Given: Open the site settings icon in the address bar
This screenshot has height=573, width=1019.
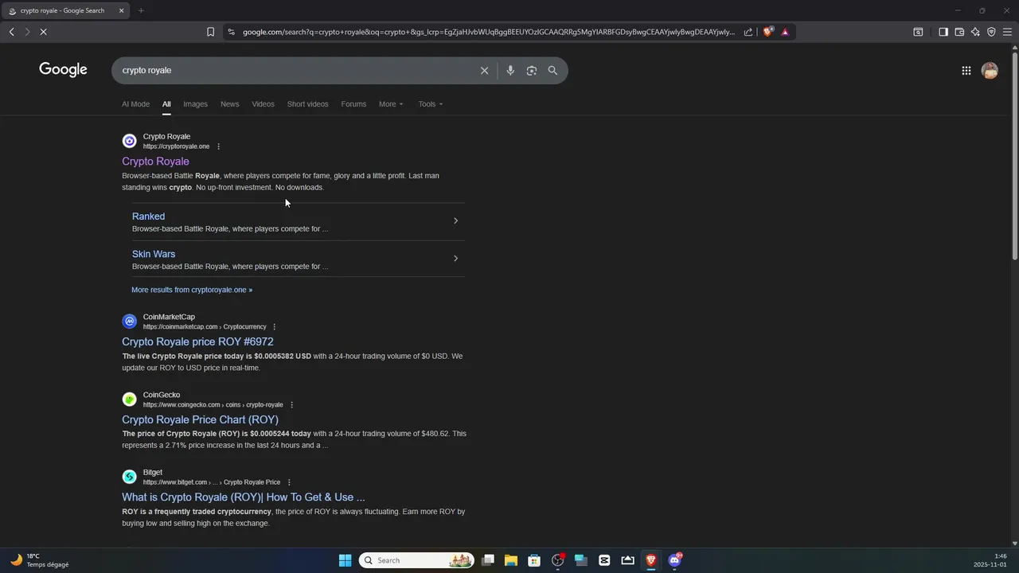Looking at the screenshot, I should [231, 32].
